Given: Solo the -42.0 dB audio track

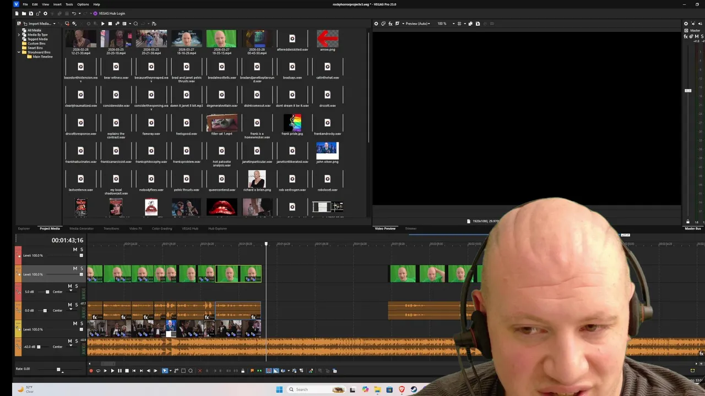Looking at the screenshot, I should coord(76,342).
